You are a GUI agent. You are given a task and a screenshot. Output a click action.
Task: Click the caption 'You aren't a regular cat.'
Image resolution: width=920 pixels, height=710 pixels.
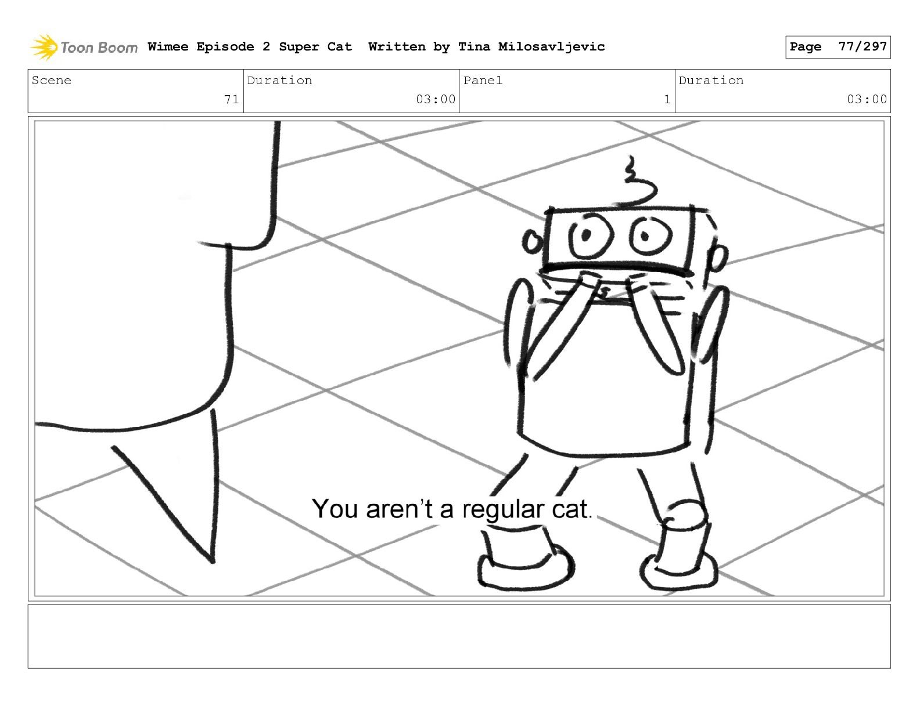tap(452, 509)
